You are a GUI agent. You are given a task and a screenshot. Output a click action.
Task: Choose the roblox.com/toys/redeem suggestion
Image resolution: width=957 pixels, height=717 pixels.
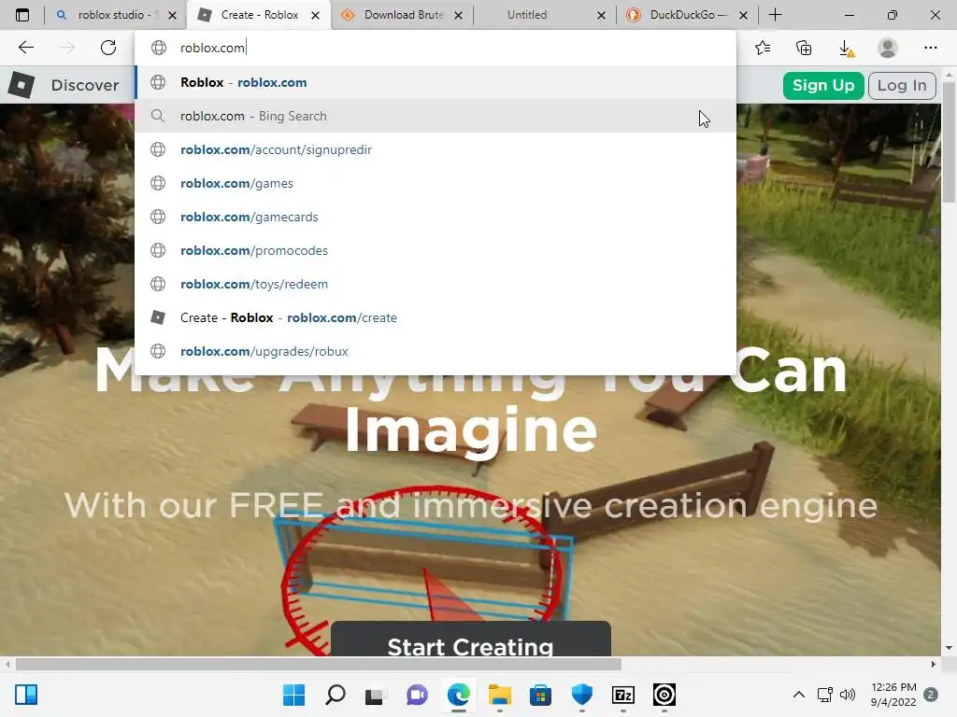tap(436, 284)
